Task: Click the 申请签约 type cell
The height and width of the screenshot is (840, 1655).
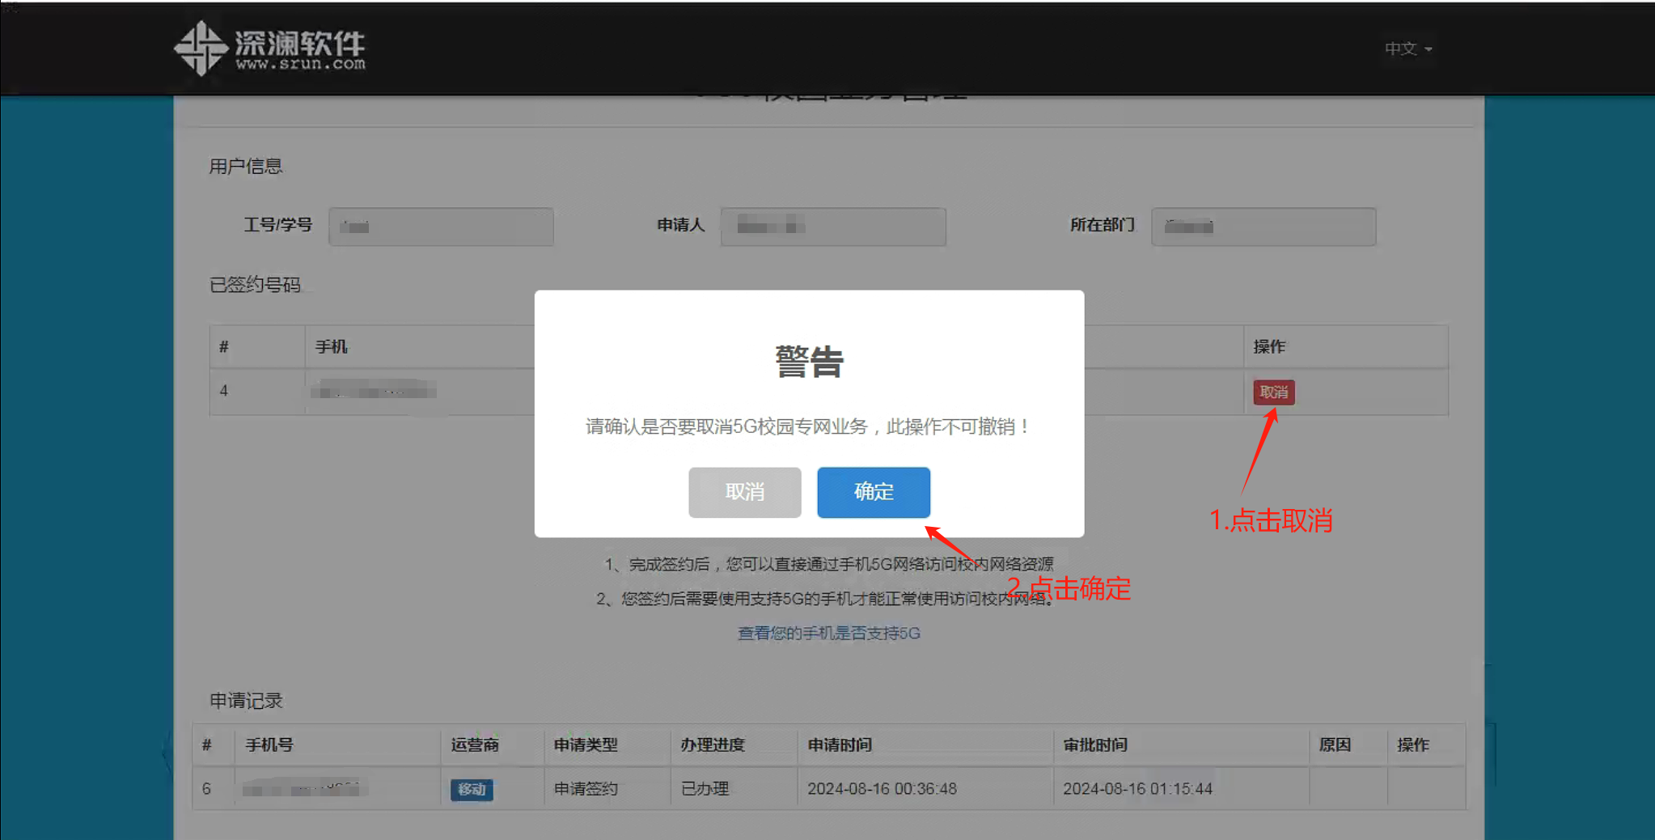Action: click(x=586, y=789)
